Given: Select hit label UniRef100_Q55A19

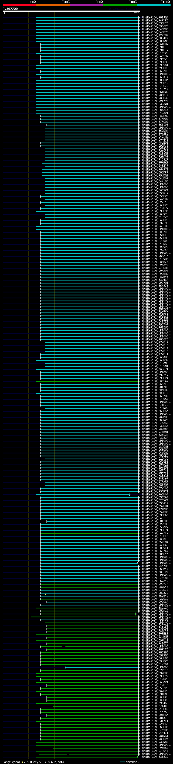Looking at the screenshot, I should pyautogui.click(x=155, y=611).
